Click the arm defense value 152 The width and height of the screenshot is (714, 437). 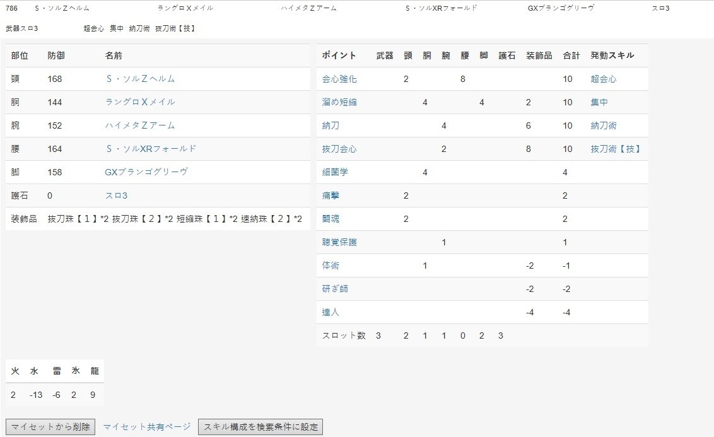[x=55, y=125]
